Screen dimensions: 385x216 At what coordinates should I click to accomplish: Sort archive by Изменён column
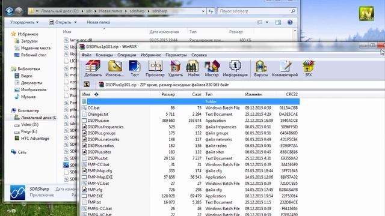[253, 94]
